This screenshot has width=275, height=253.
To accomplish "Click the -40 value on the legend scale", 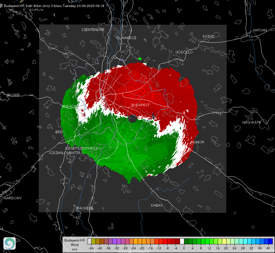I will (100, 248).
